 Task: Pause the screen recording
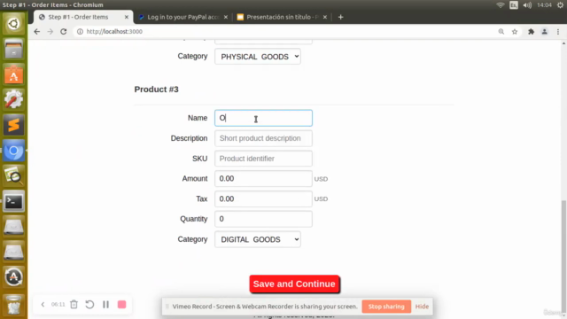pos(105,305)
